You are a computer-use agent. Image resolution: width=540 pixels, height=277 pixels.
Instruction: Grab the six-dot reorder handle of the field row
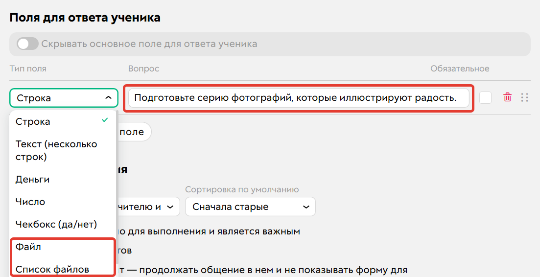point(524,98)
